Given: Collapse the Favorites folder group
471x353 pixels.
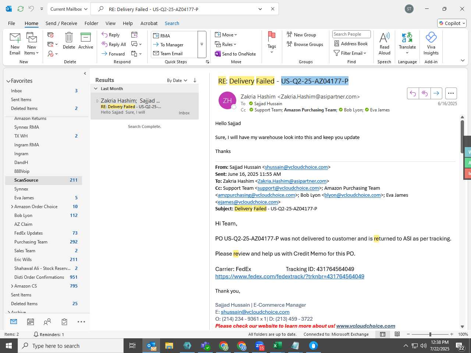Looking at the screenshot, I should (8, 81).
